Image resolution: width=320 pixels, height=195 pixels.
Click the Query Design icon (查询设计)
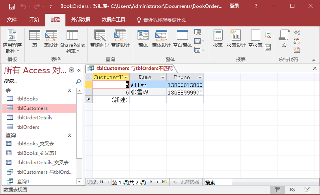(x=120, y=39)
